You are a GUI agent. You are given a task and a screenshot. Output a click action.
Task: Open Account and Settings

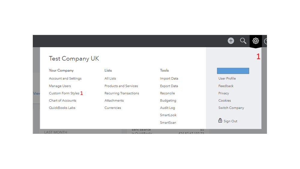(x=65, y=78)
